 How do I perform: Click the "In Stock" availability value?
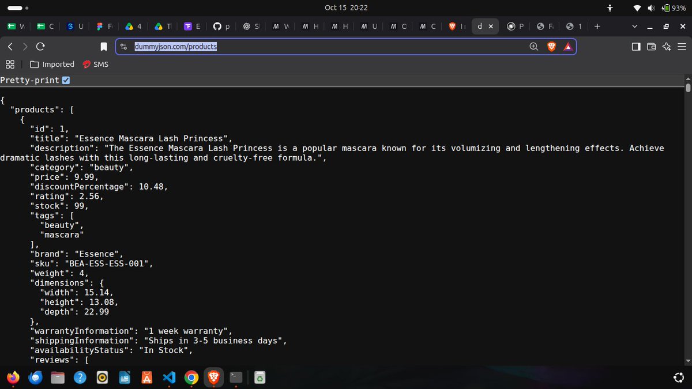tap(165, 350)
